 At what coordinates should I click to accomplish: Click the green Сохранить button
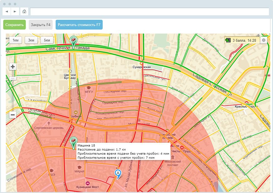pos(14,25)
